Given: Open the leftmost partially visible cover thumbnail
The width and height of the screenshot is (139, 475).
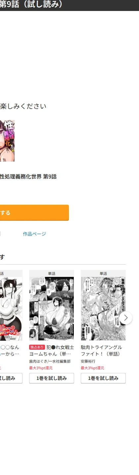Looking at the screenshot, I should 11,308.
